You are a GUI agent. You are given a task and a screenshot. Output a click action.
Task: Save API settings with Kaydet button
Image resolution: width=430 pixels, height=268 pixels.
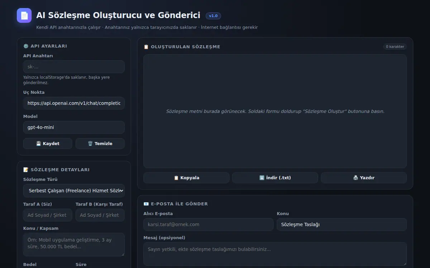point(48,144)
